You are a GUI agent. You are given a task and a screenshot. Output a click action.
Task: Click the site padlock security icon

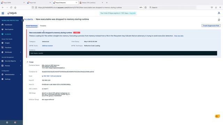coord(36,7)
